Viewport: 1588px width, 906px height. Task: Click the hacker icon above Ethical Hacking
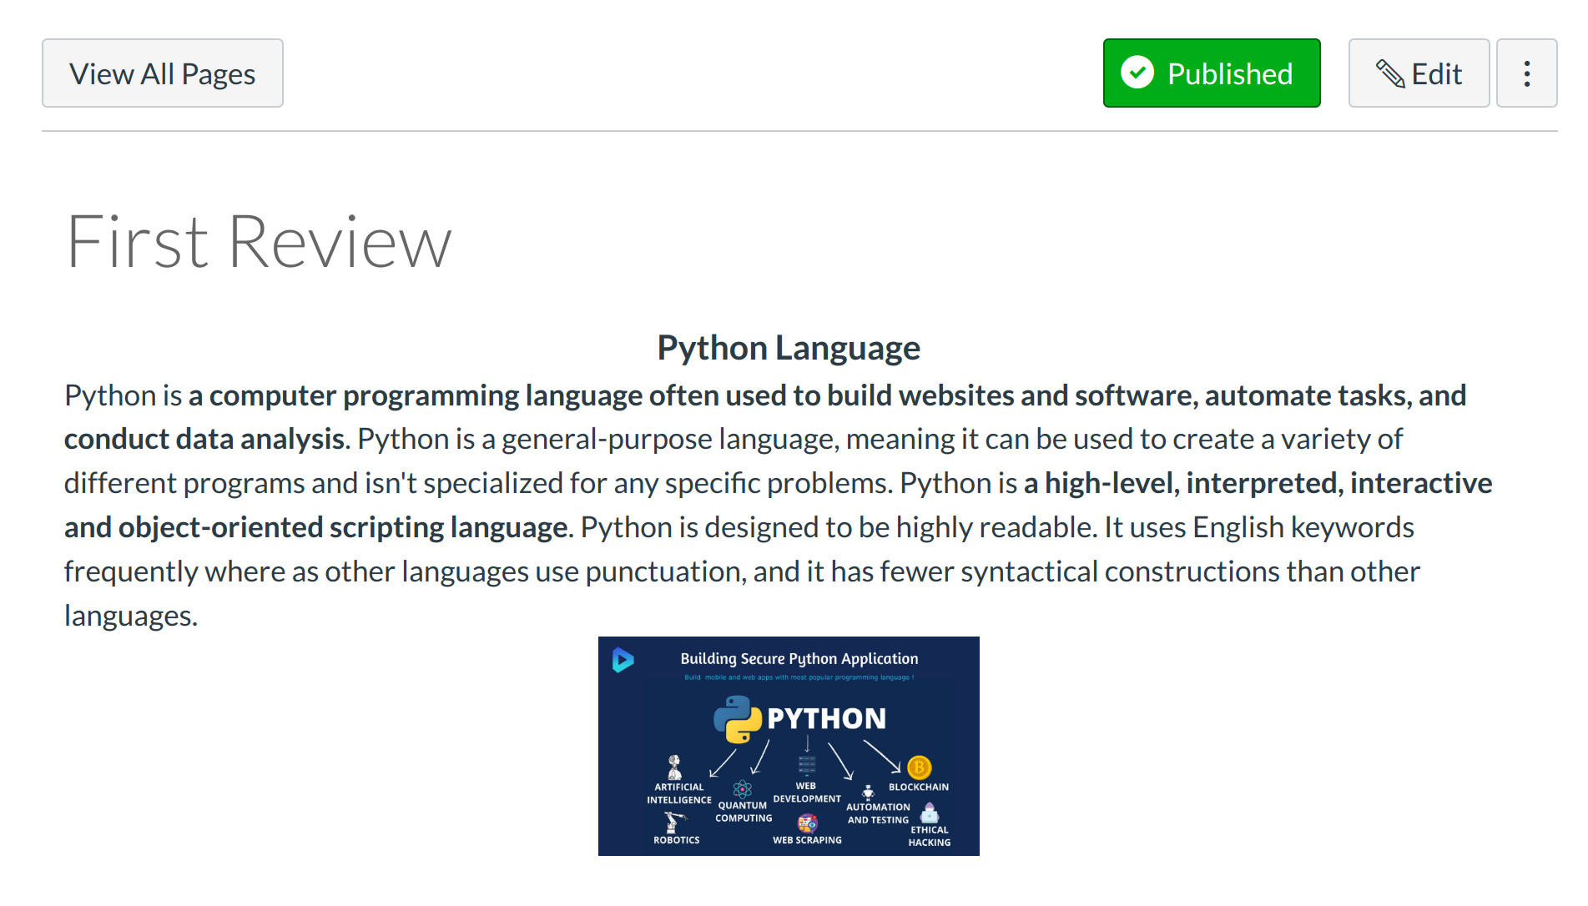tap(930, 813)
